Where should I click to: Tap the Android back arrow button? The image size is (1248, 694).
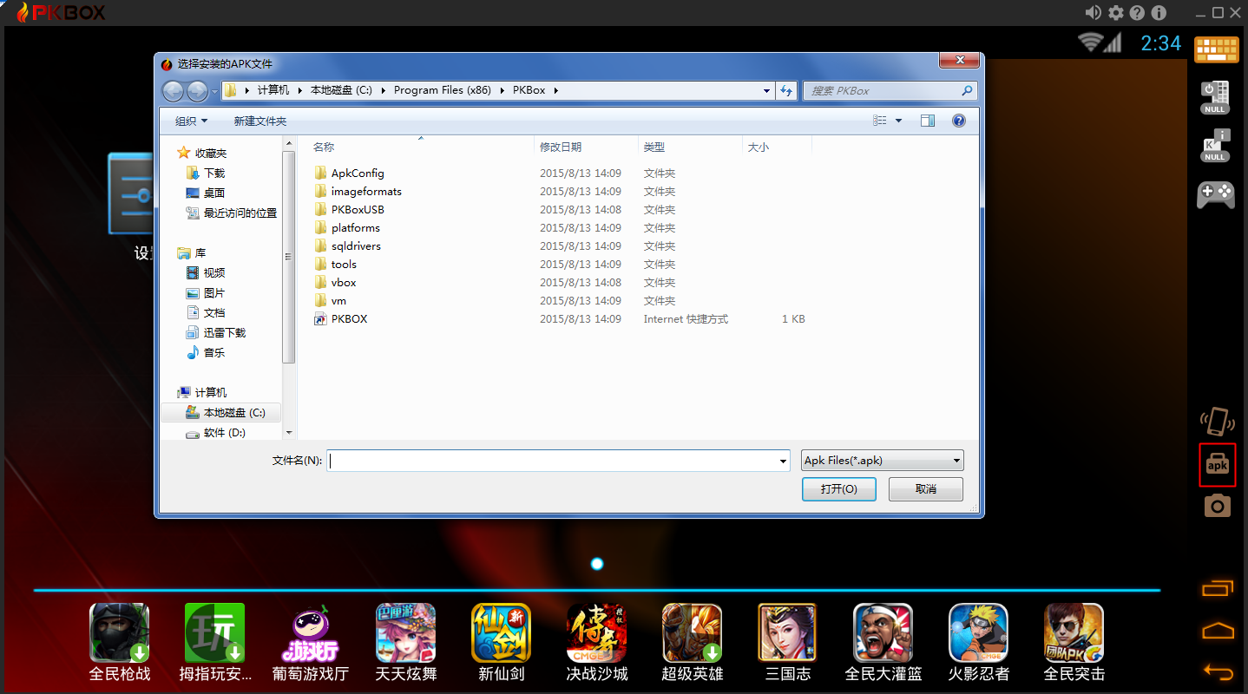(1218, 671)
